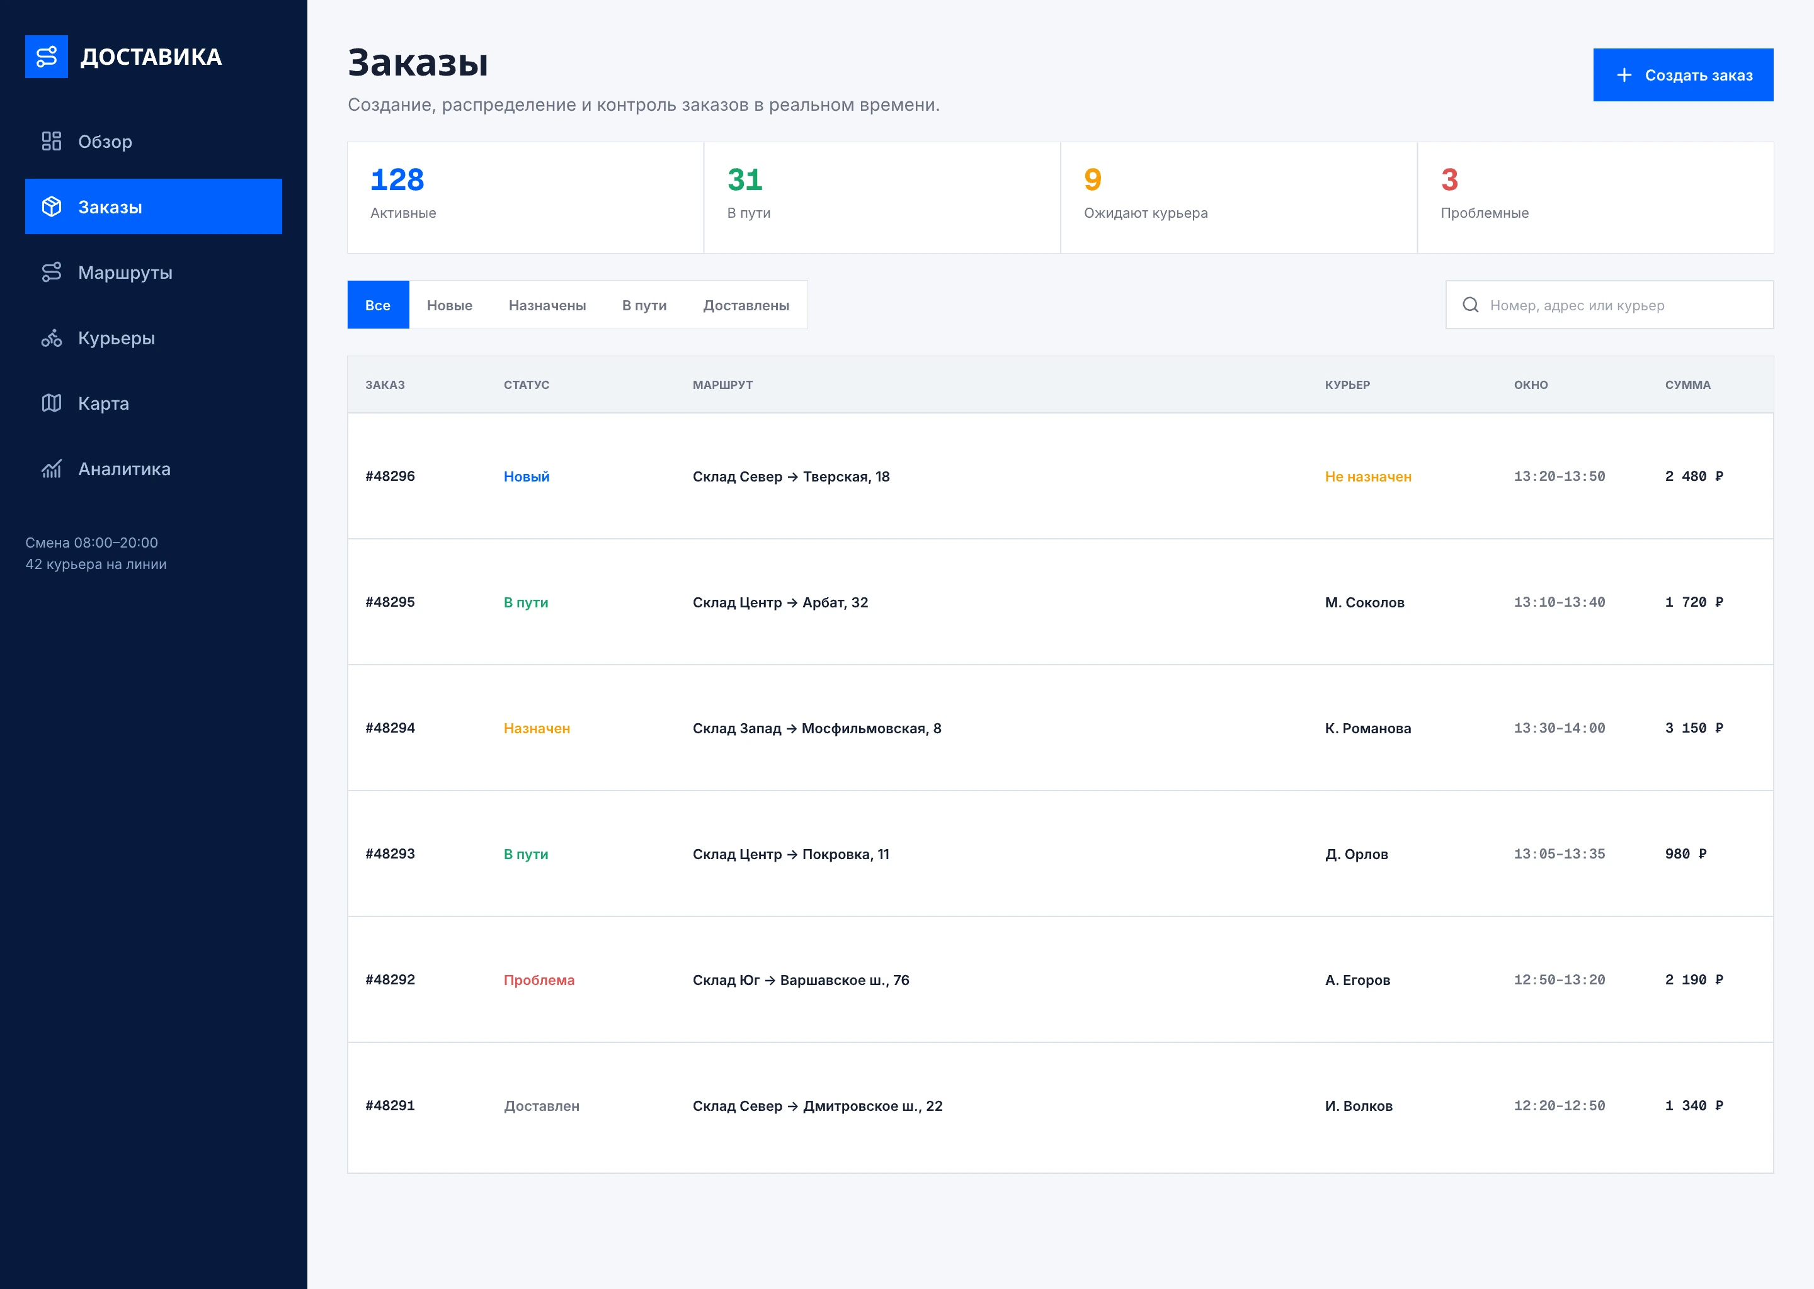Screen dimensions: 1814x1289
Task: Click the magnifier icon in search
Action: pyautogui.click(x=1470, y=305)
